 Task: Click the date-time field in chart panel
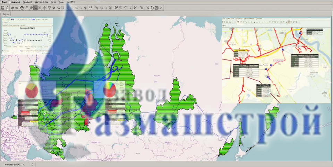(x=22, y=19)
